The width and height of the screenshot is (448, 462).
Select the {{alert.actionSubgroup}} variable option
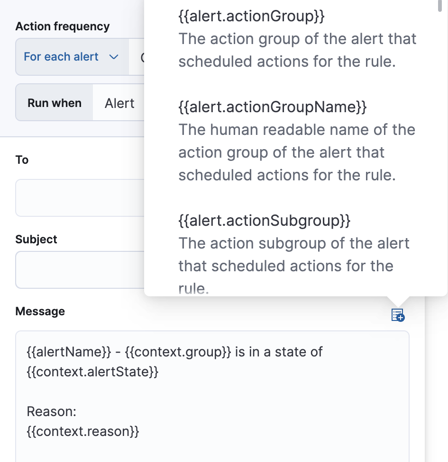pos(263,221)
